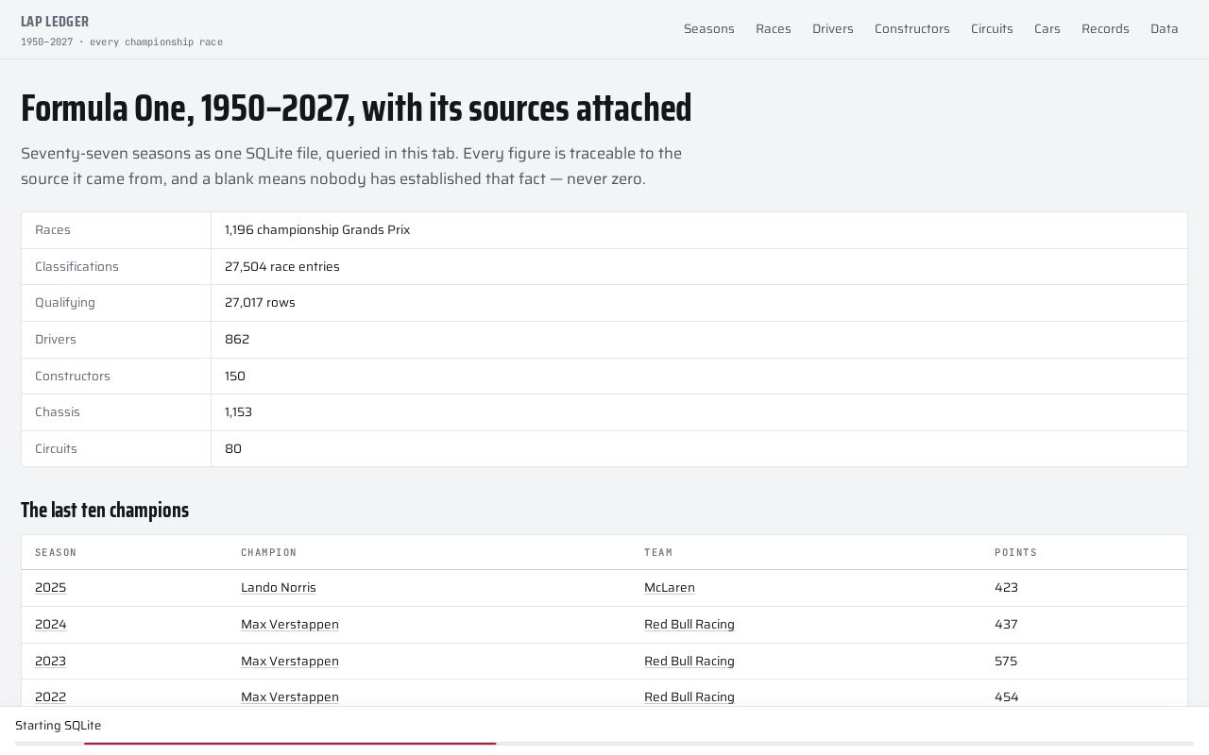Open Lando Norris driver link

[278, 587]
